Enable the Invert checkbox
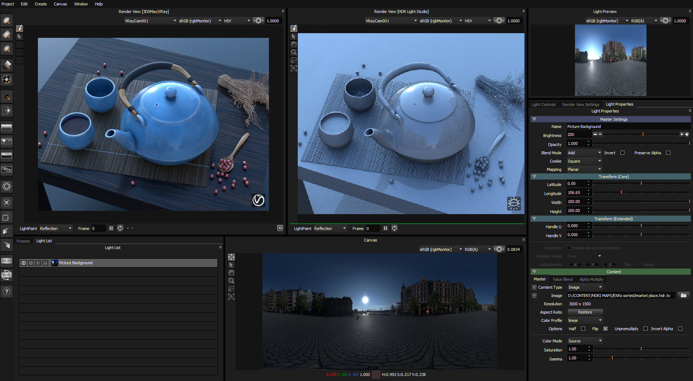The height and width of the screenshot is (381, 693). pos(623,153)
